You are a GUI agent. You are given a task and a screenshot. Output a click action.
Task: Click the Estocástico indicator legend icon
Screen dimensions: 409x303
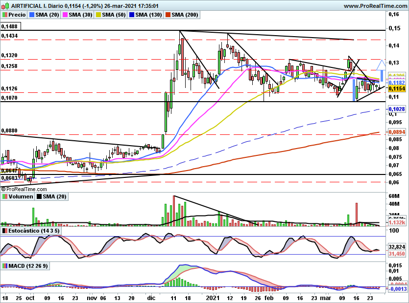[4, 230]
